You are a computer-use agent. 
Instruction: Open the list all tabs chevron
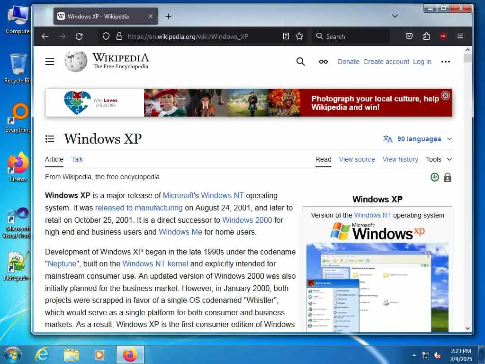pos(395,16)
